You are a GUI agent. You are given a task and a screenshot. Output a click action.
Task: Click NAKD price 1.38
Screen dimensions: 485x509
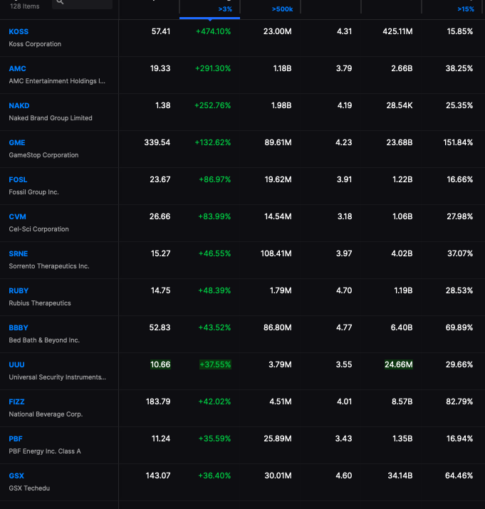(x=163, y=105)
